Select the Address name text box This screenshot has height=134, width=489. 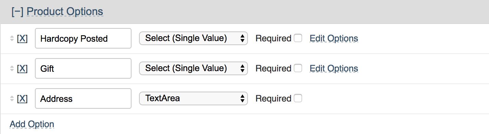tap(83, 98)
